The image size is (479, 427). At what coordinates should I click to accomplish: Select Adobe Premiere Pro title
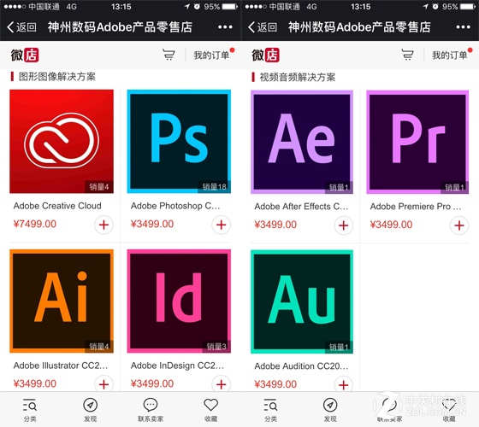416,207
